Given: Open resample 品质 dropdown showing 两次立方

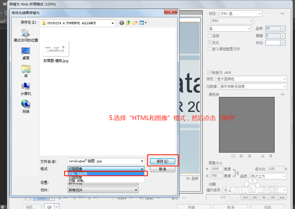Looking at the screenshot, I should (268, 176).
